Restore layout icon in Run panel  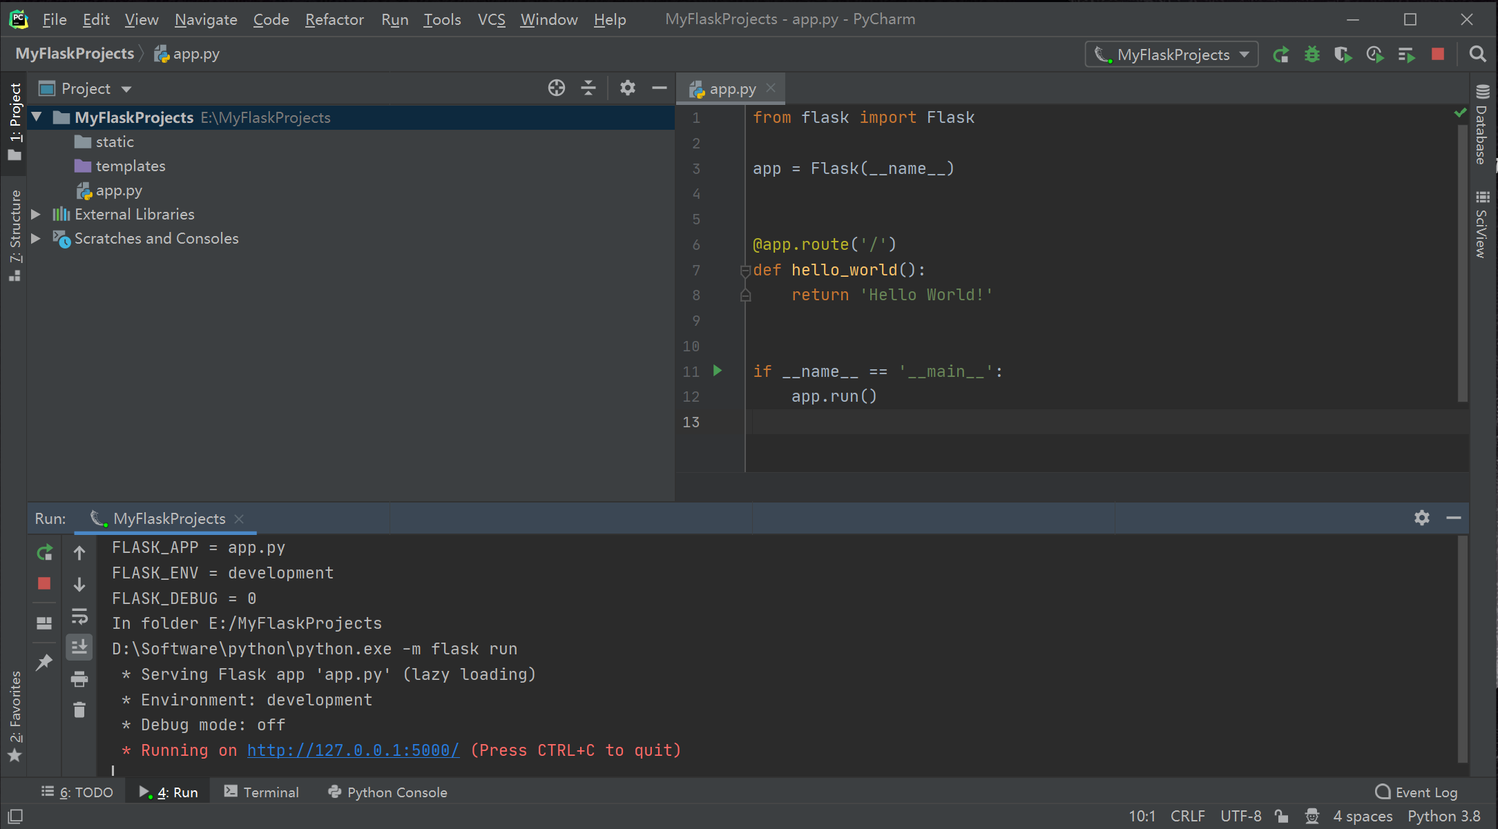coord(44,623)
